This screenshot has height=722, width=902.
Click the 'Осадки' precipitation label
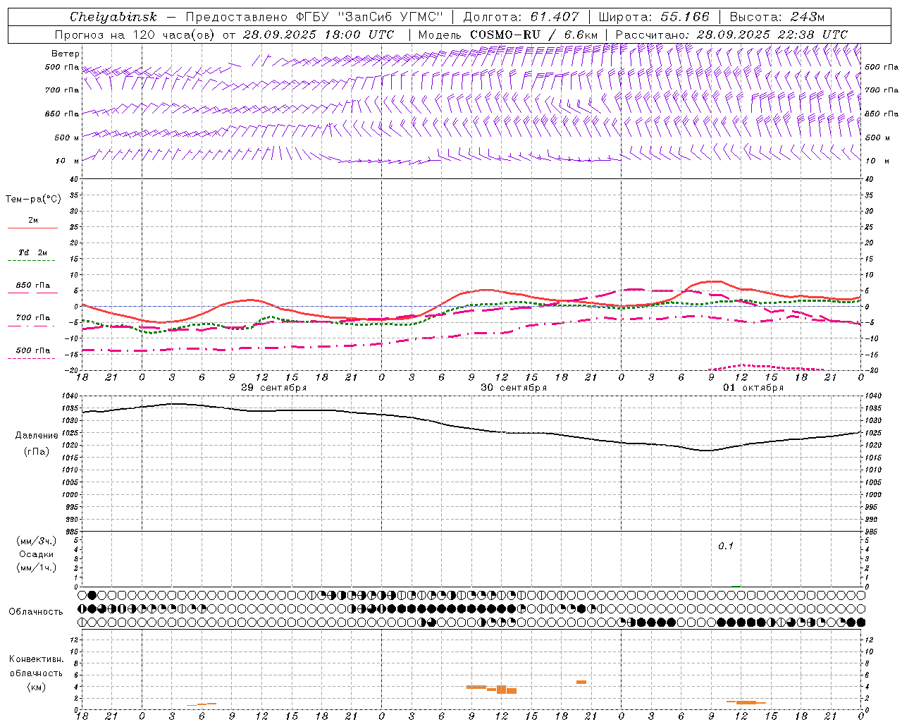[x=36, y=554]
